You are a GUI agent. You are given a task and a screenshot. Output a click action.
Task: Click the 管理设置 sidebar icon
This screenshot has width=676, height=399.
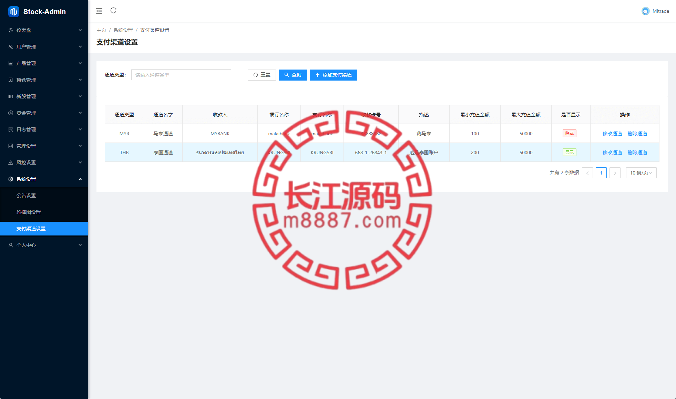point(11,146)
